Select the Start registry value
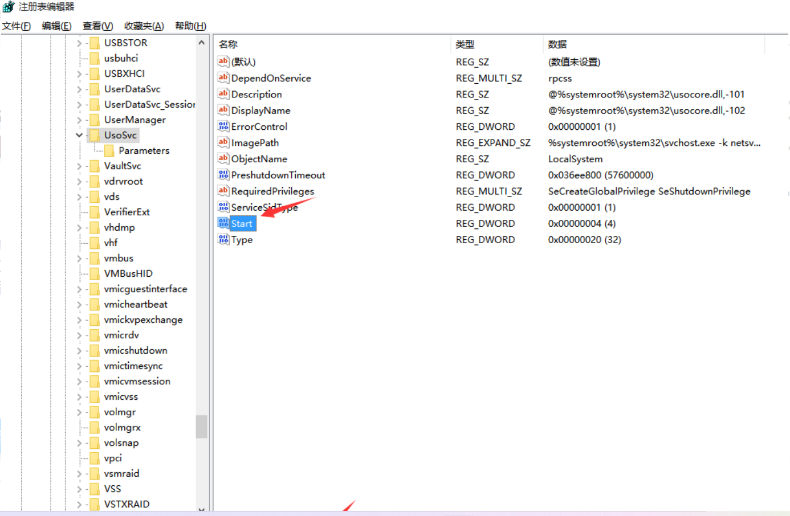The image size is (790, 516). click(241, 224)
